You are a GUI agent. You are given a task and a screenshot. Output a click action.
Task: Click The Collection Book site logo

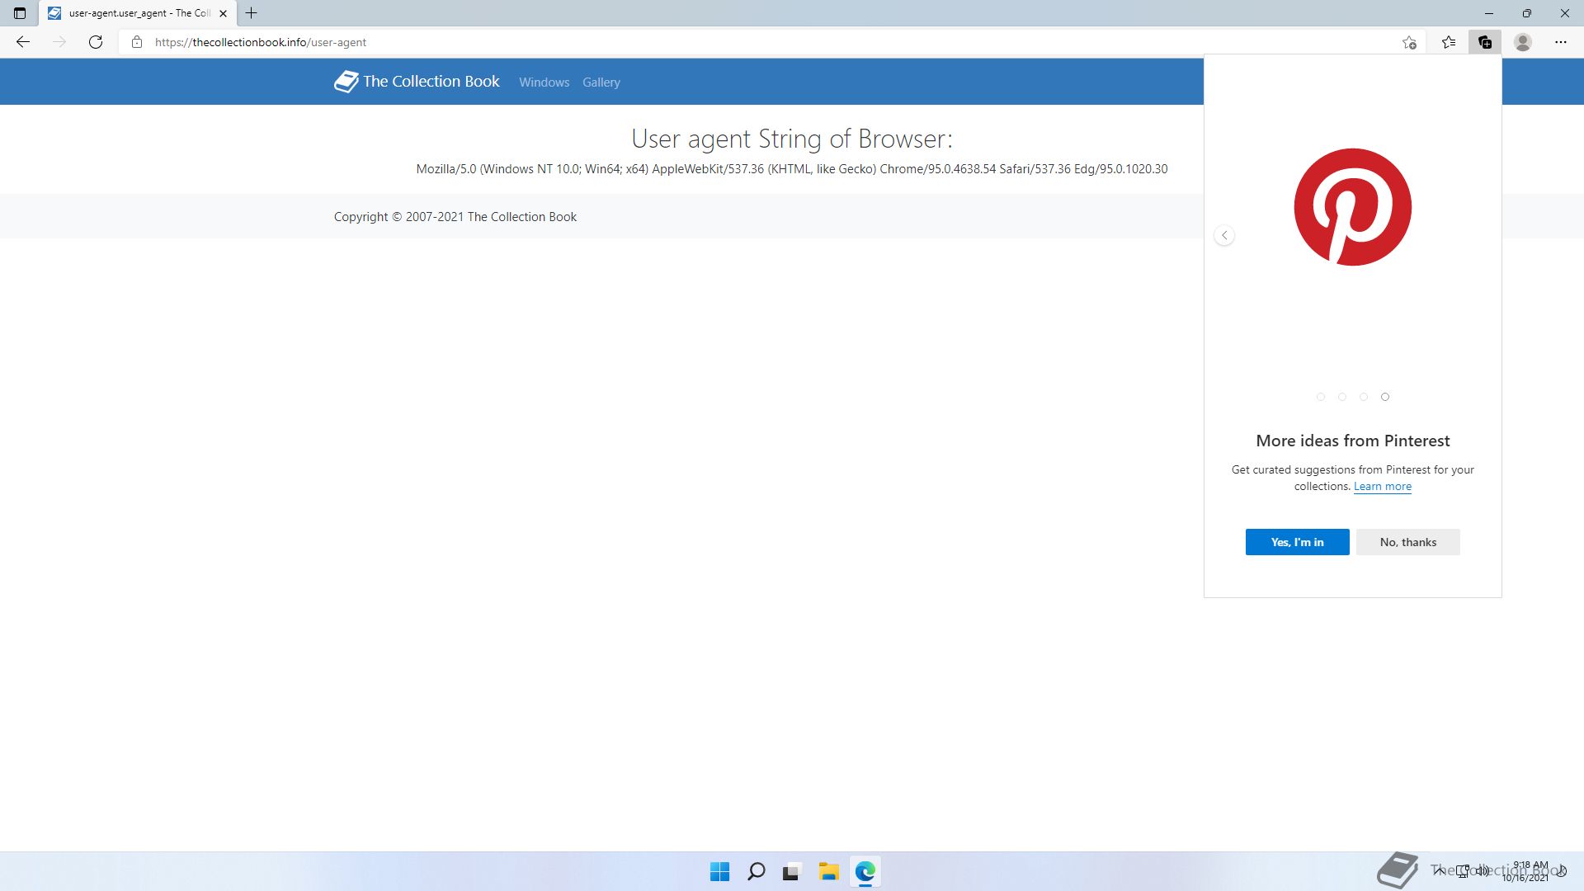pyautogui.click(x=417, y=81)
